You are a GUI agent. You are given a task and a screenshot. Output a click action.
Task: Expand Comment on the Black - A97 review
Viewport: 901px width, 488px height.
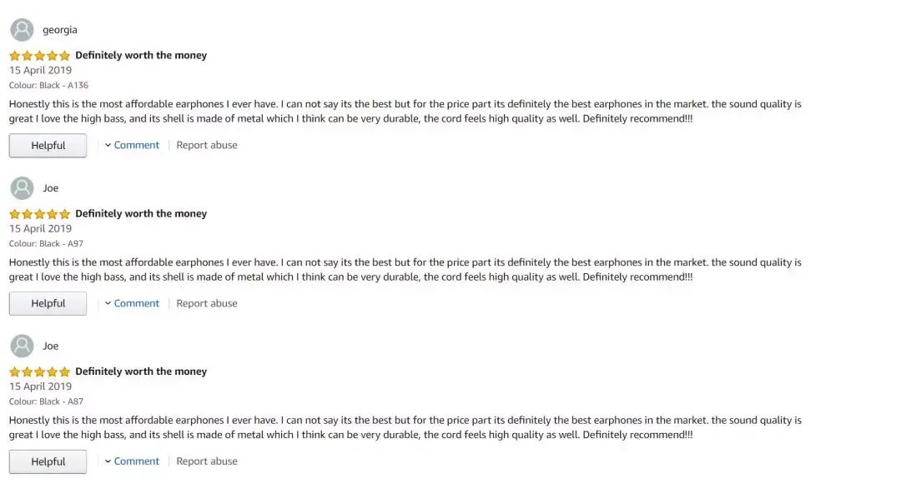click(132, 303)
